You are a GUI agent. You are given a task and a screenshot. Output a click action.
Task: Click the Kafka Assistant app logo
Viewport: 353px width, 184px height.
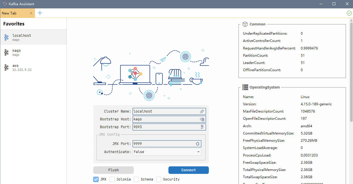tap(5, 4)
